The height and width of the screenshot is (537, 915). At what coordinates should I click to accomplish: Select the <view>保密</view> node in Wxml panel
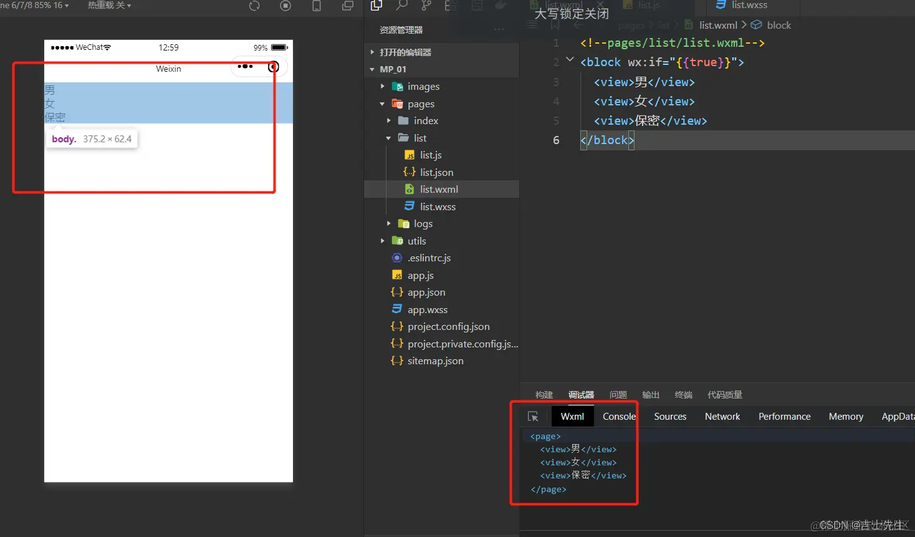(583, 475)
